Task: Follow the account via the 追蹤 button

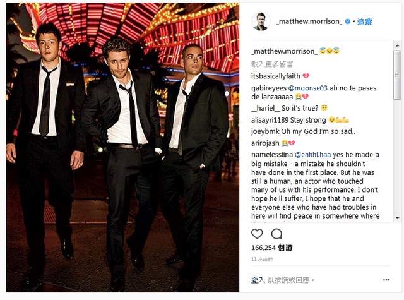Action: pyautogui.click(x=365, y=21)
